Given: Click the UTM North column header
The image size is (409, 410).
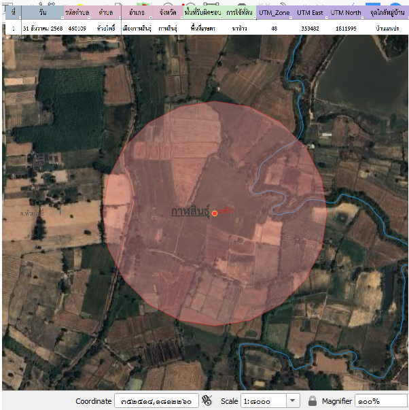Looking at the screenshot, I should (346, 13).
